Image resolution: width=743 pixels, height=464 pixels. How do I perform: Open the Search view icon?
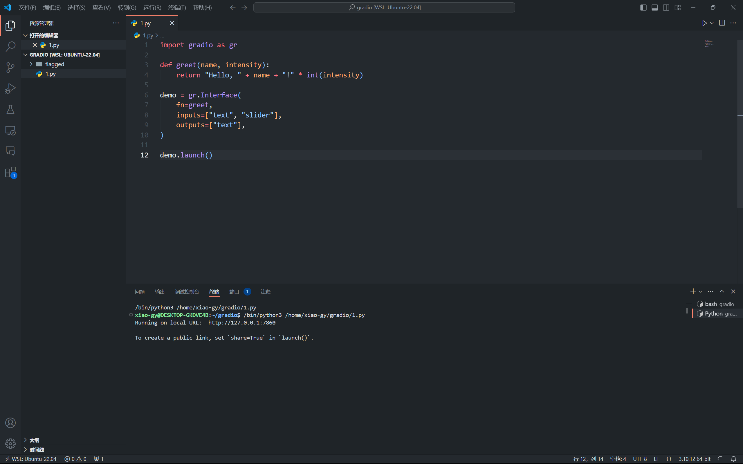(10, 47)
